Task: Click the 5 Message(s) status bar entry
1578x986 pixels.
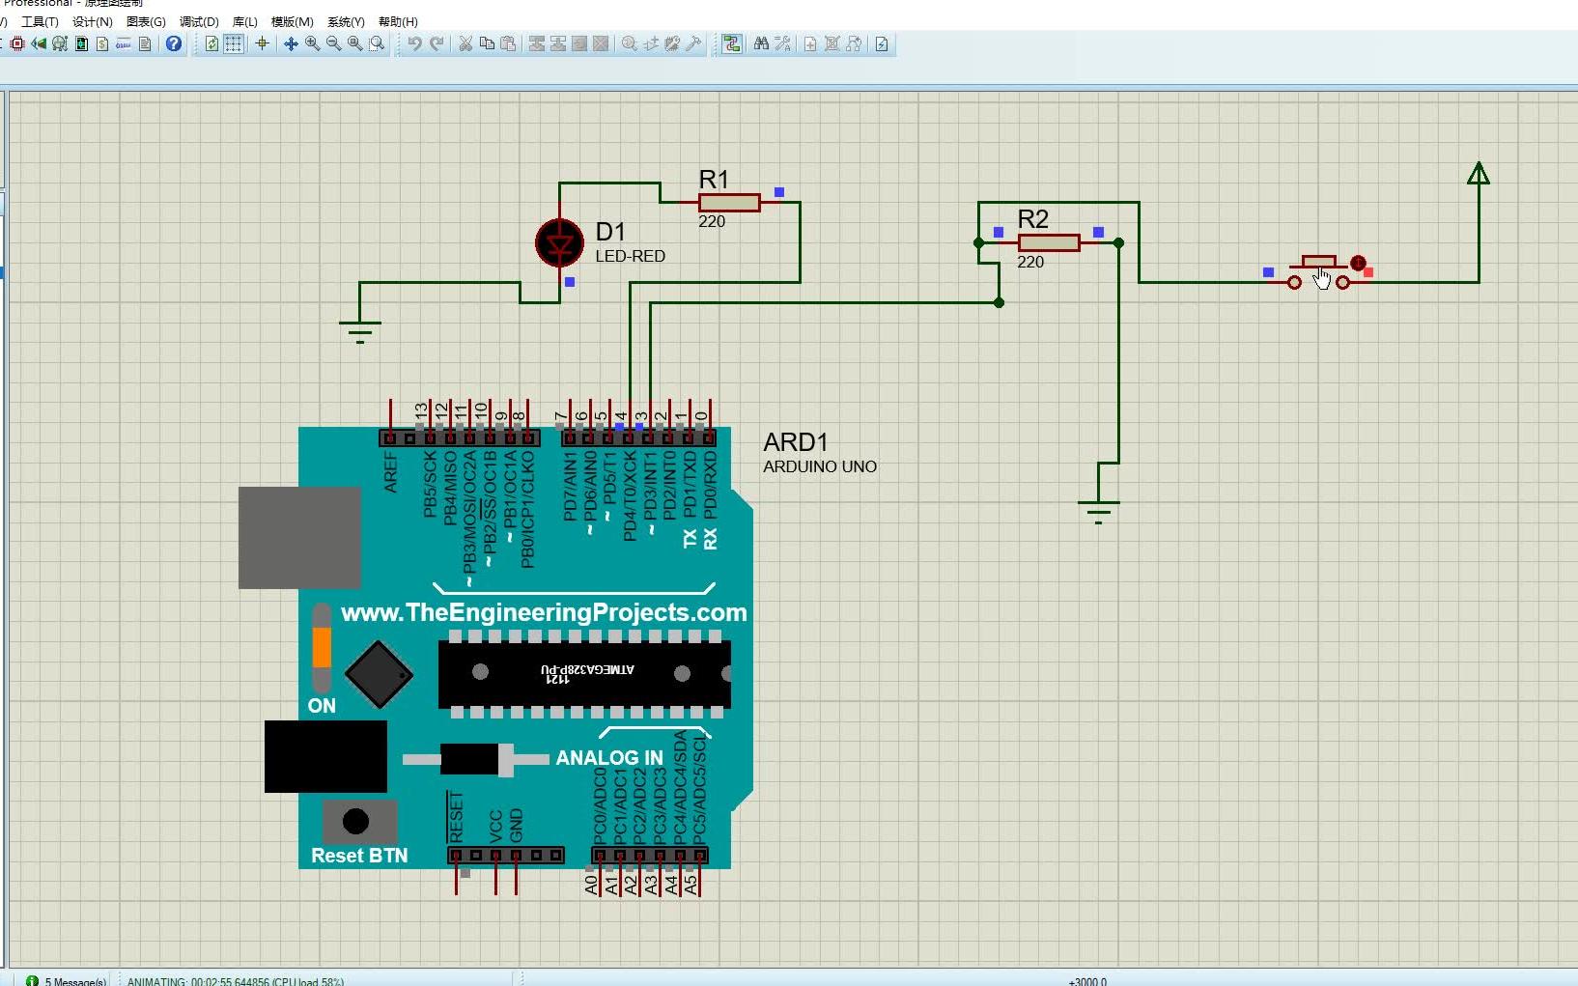Action: (68, 980)
